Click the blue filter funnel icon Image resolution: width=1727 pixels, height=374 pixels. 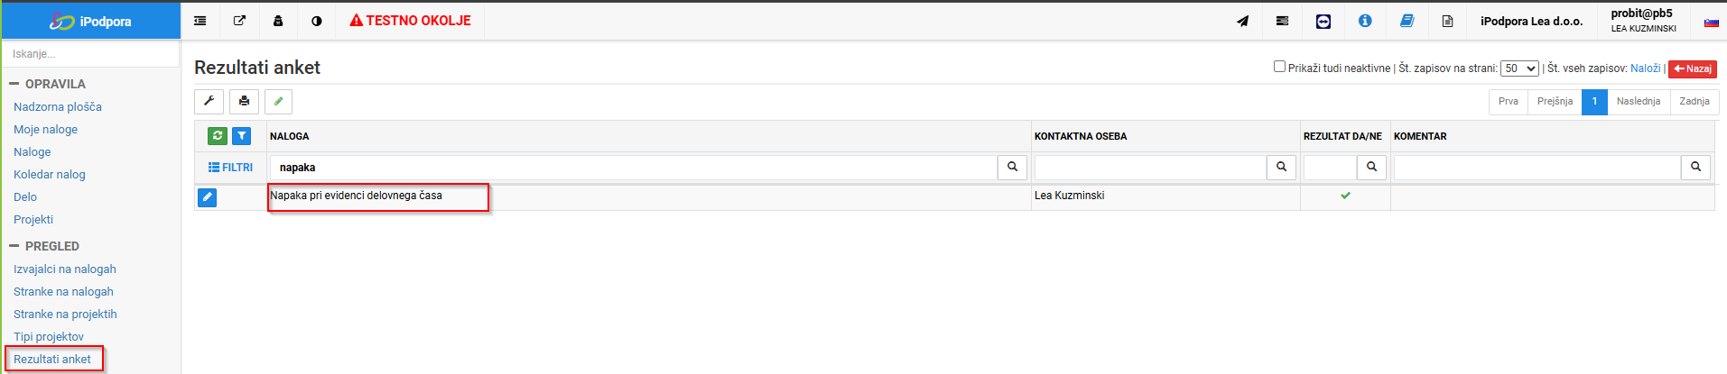[x=242, y=136]
